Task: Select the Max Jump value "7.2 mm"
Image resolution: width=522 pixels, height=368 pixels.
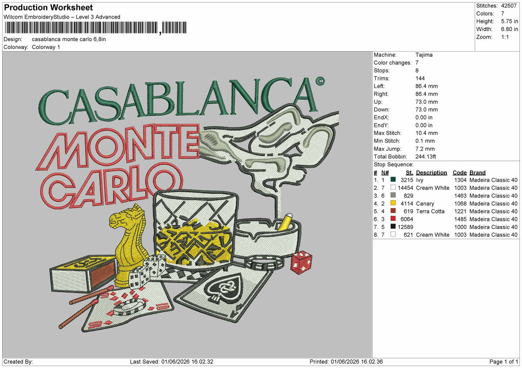Action: click(x=425, y=148)
